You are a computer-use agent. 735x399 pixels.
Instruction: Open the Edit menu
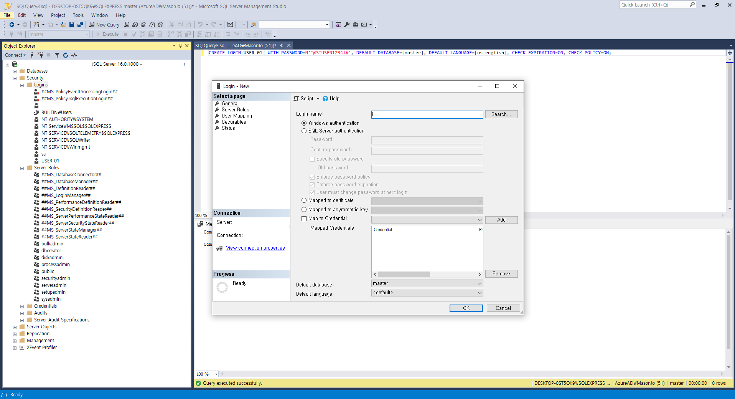22,15
